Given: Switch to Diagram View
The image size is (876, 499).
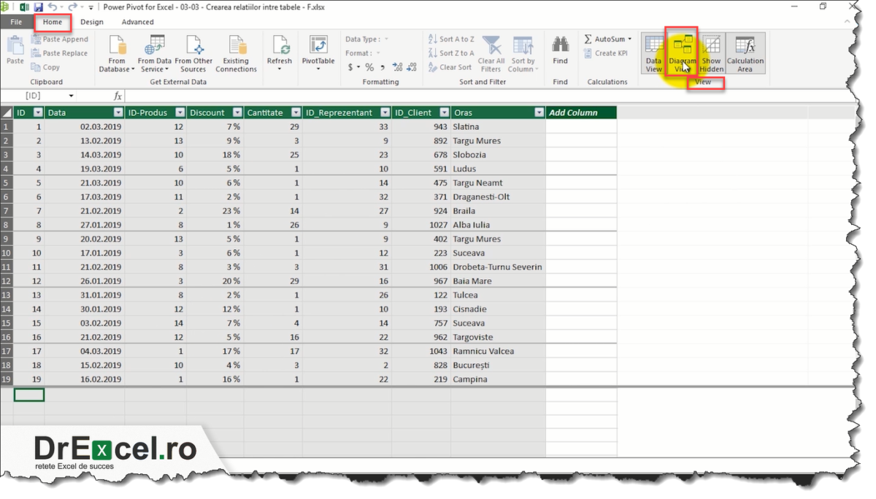Looking at the screenshot, I should pyautogui.click(x=683, y=51).
